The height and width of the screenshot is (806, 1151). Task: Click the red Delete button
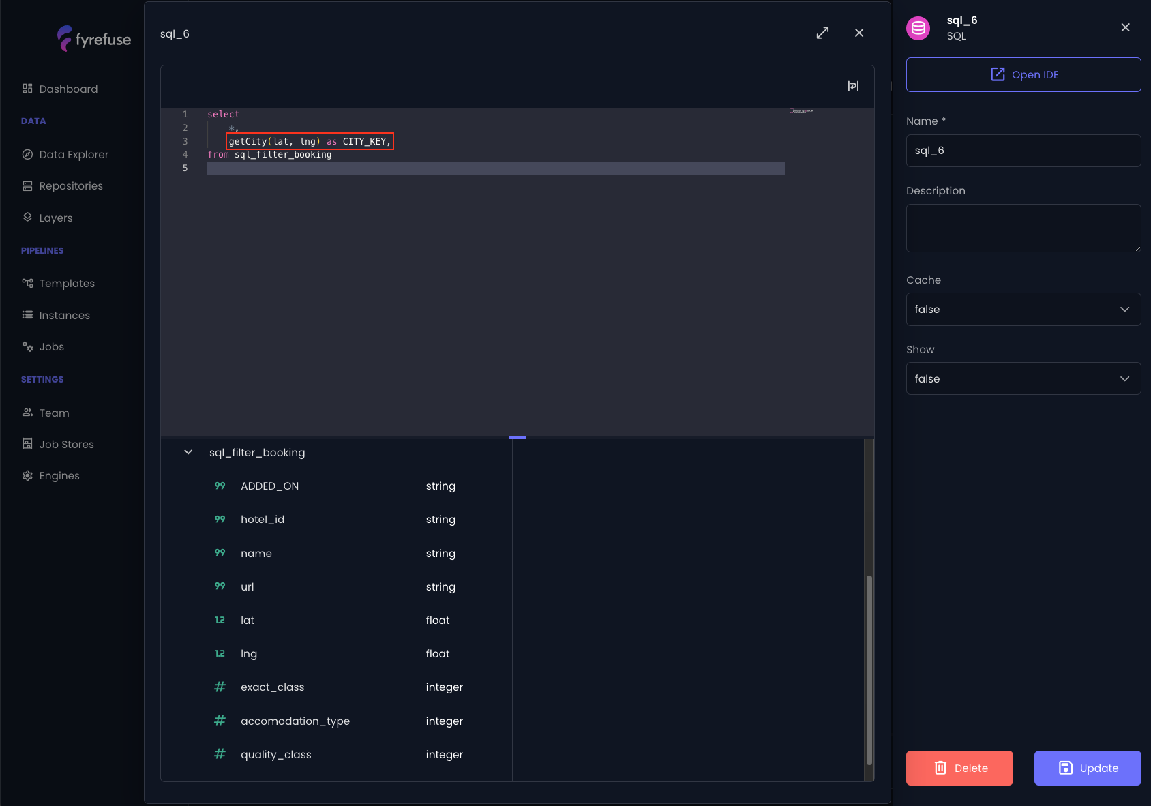tap(959, 768)
